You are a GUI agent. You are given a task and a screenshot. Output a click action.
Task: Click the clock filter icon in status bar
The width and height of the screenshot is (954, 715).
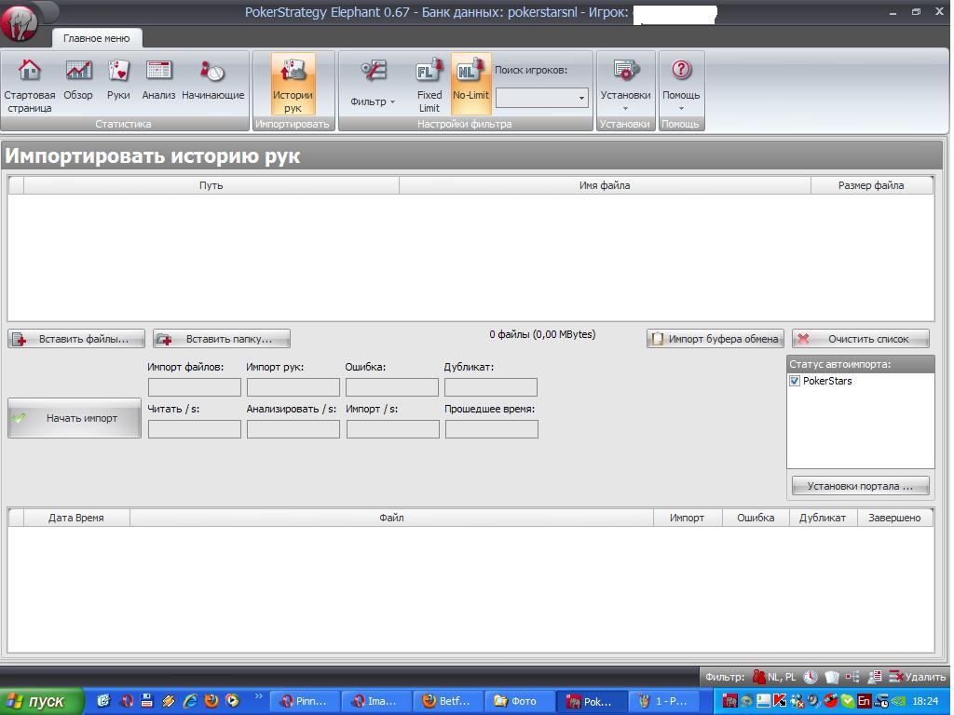tap(810, 676)
